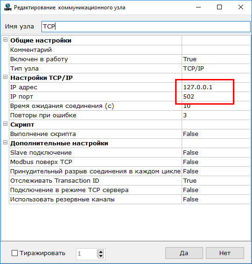Screen dimensions: 252x264
Task: Click the Использовать резервные каналы label
Action: coord(62,200)
